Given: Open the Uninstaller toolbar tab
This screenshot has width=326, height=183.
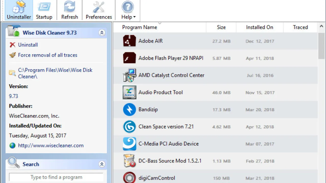Looking at the screenshot, I should click(19, 10).
